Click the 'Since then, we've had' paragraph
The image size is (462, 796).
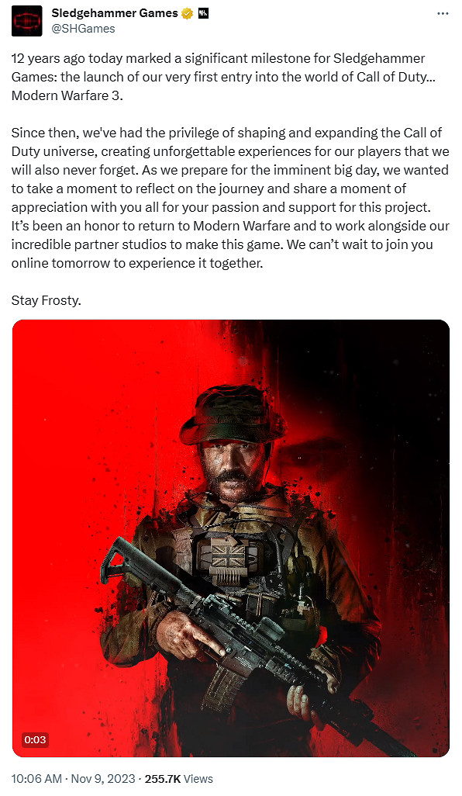[230, 198]
